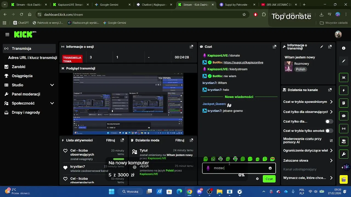Open the hamburger menu next to Kick logo

click(x=7, y=34)
